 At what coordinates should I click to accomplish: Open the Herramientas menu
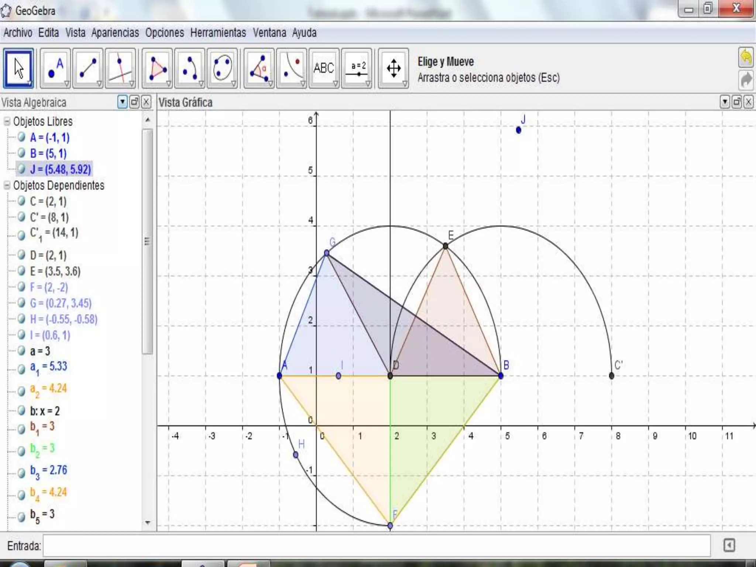pos(218,33)
